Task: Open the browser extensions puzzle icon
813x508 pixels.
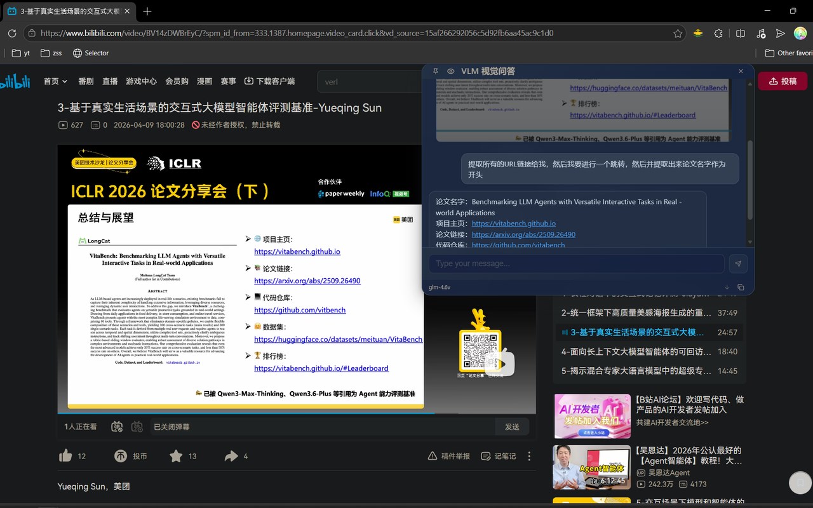Action: (718, 33)
